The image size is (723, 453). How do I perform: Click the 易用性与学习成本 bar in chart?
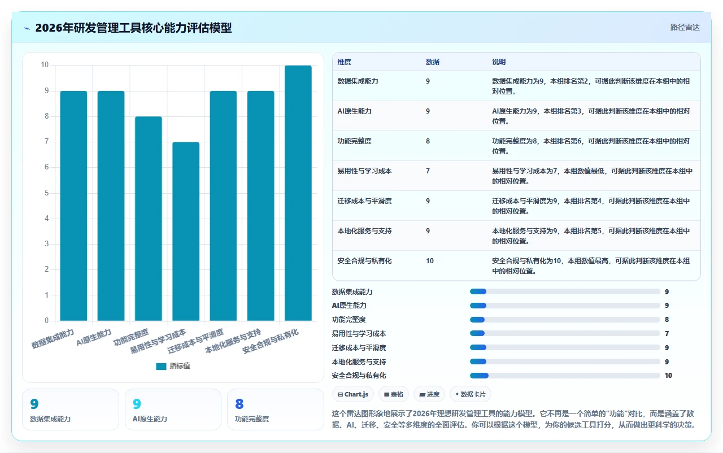point(186,232)
